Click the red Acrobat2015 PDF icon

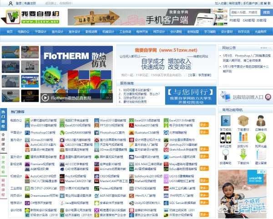point(131,125)
